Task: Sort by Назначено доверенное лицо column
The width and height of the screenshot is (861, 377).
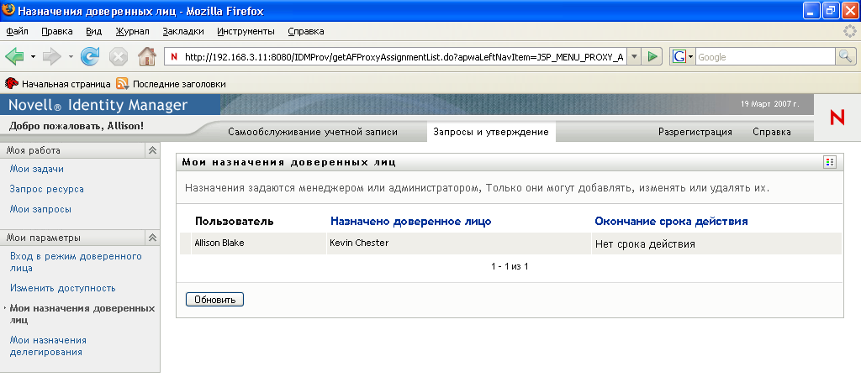Action: pyautogui.click(x=410, y=222)
